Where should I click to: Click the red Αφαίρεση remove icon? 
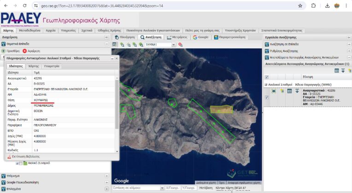click(25, 51)
